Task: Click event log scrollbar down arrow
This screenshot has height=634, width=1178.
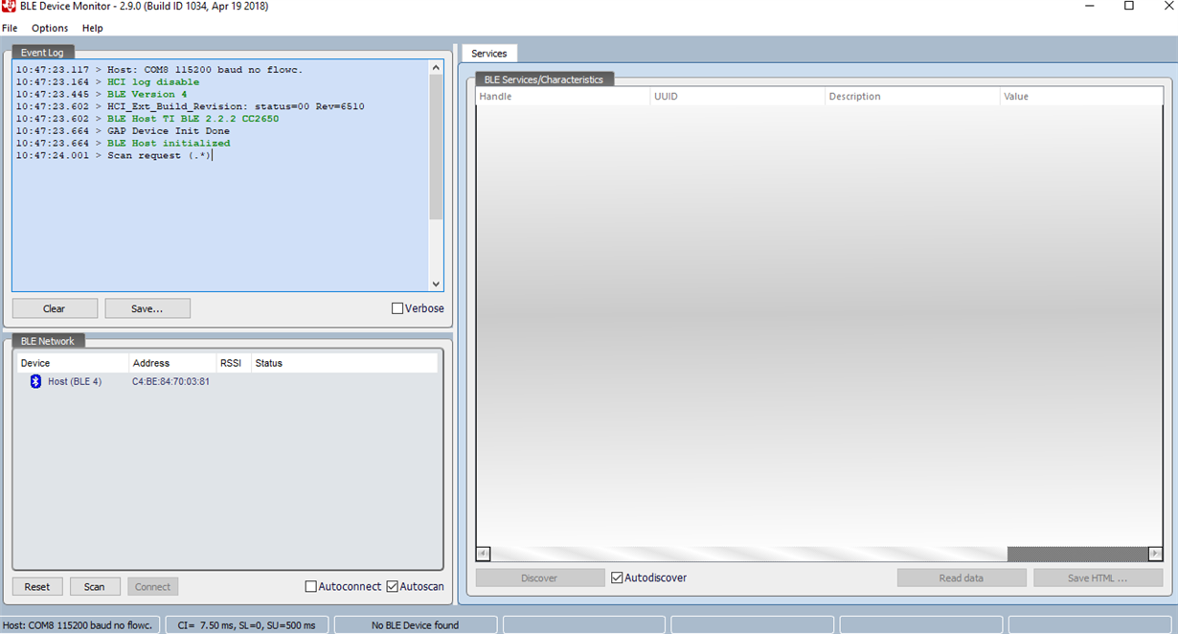Action: (436, 283)
